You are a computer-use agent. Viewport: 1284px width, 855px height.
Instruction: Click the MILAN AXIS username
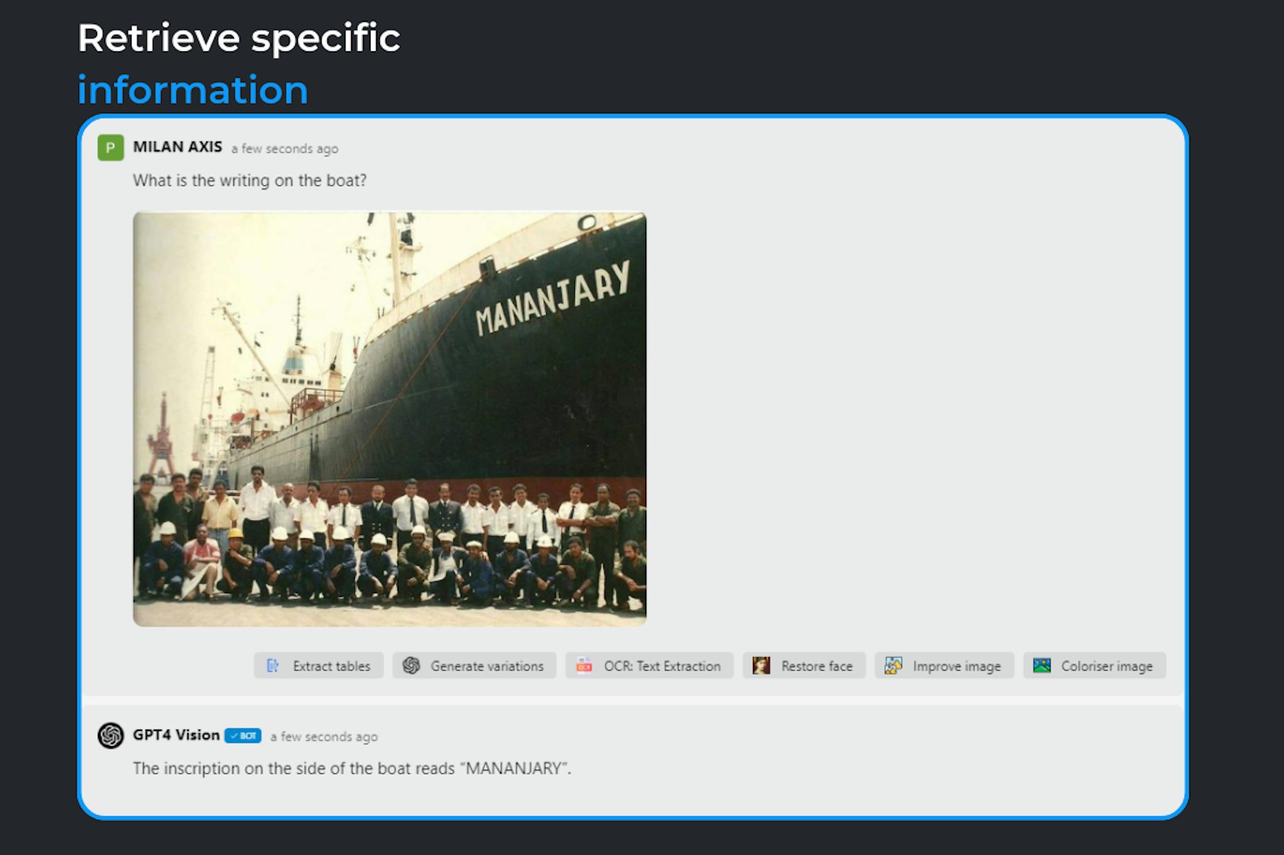point(177,147)
